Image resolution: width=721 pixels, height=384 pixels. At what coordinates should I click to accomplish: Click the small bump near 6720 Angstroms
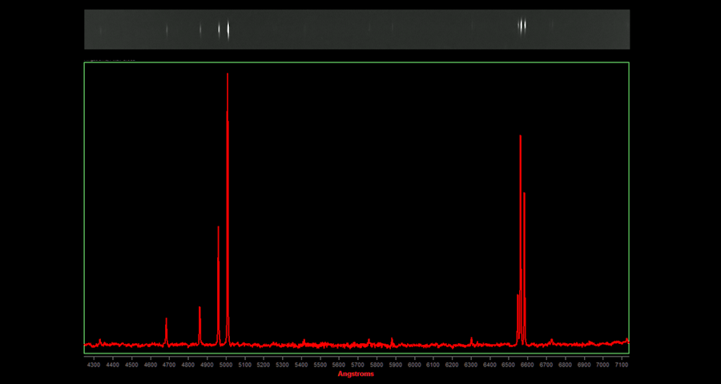(x=551, y=341)
